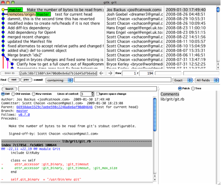
Task: Click the lines of context stepper arrows
Action: coord(92,94)
